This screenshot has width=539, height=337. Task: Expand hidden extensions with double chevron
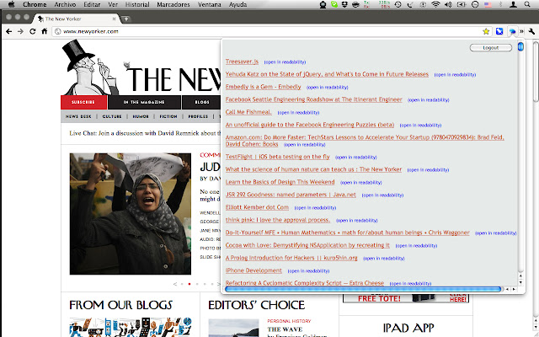pyautogui.click(x=521, y=31)
